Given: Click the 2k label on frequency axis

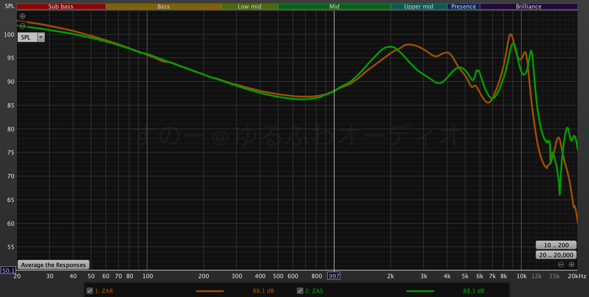Looking at the screenshot, I should (x=391, y=276).
